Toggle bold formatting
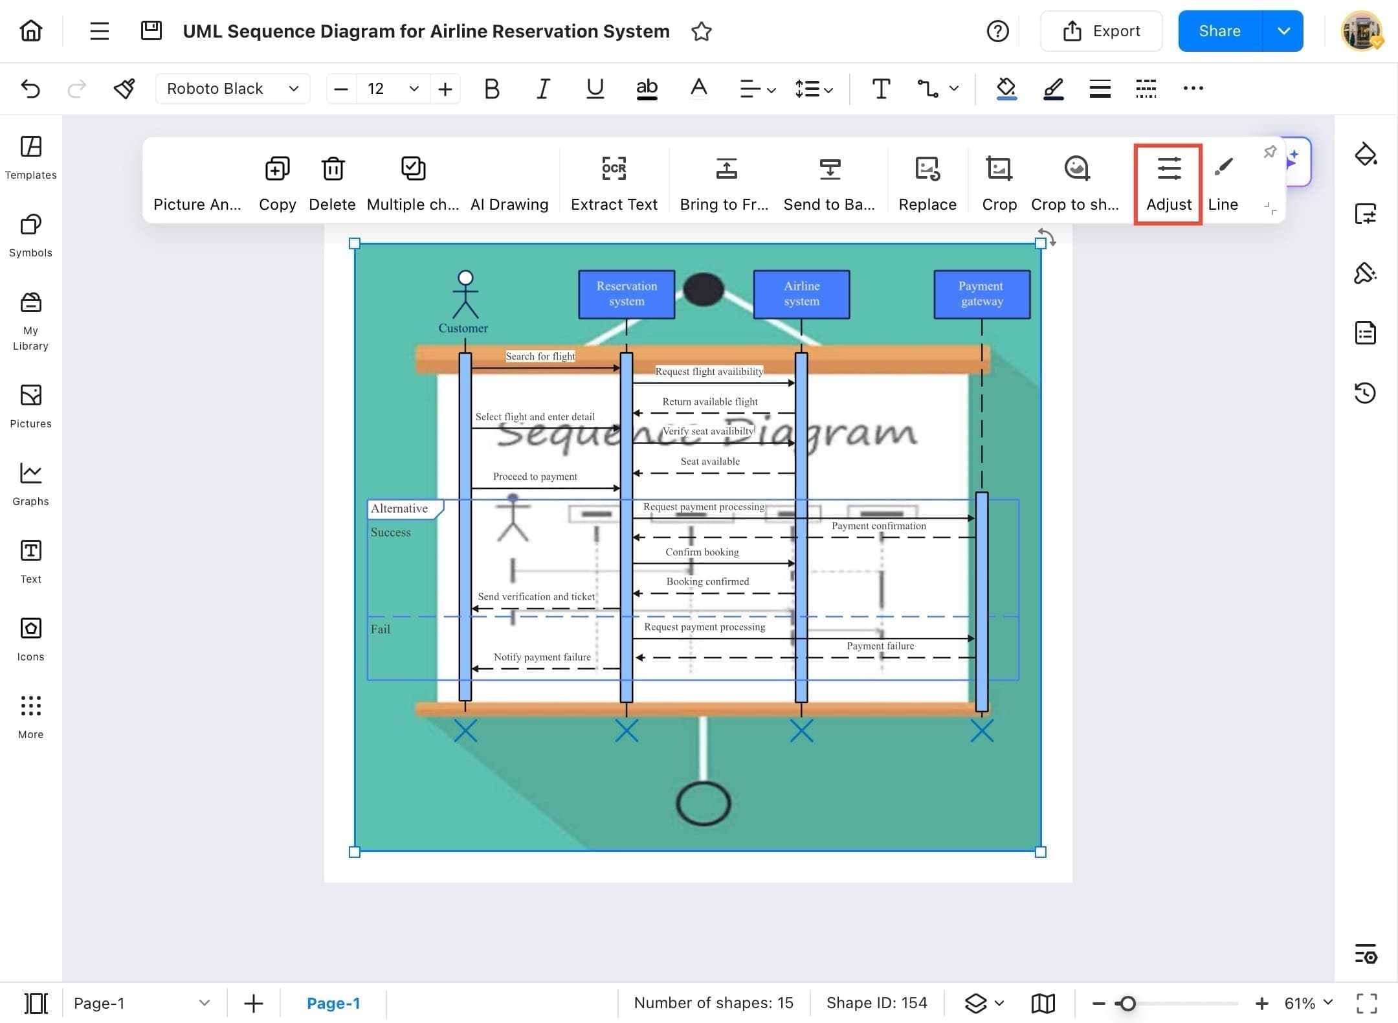This screenshot has width=1398, height=1023. coord(491,89)
